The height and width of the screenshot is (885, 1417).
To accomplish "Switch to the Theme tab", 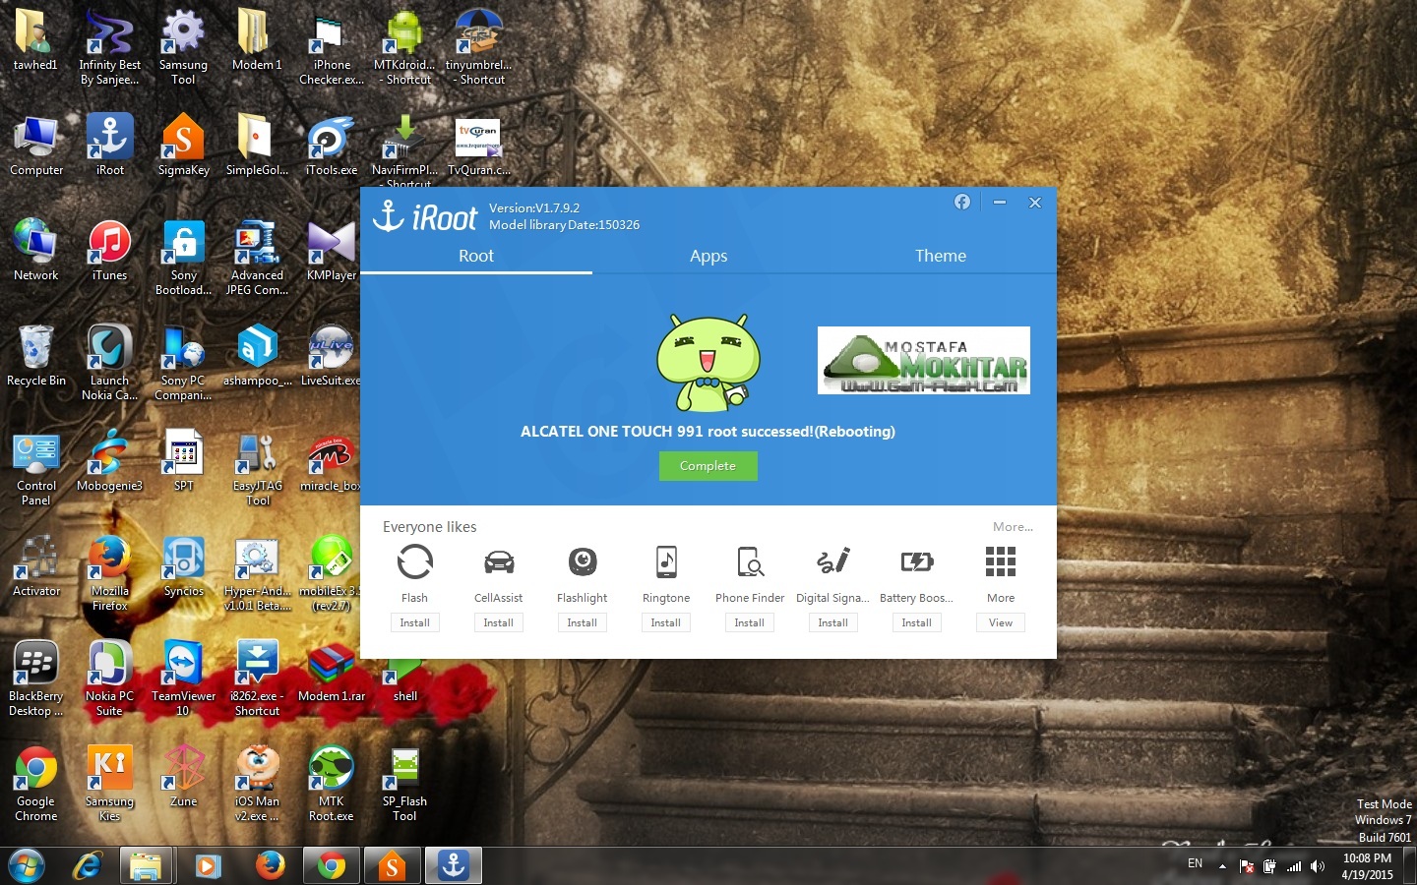I will 941,256.
